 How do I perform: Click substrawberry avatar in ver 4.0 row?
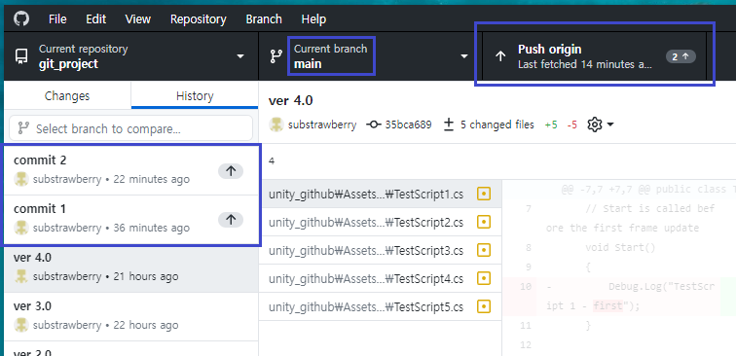click(x=21, y=276)
